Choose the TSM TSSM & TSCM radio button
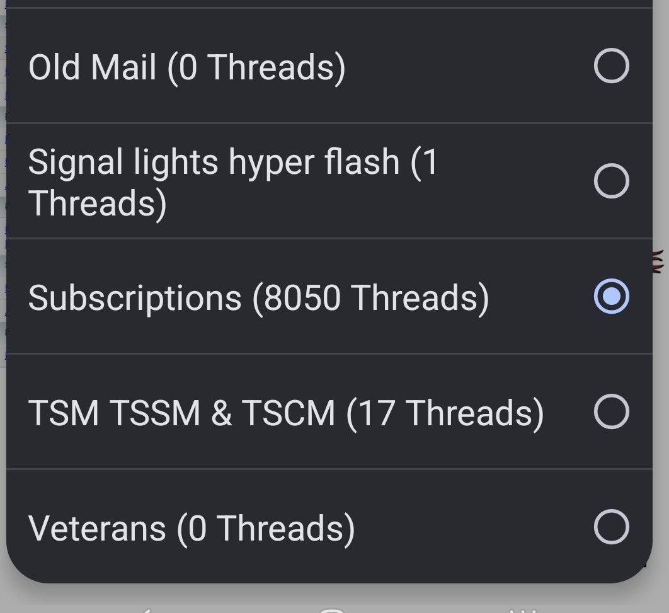The image size is (669, 613). click(611, 411)
